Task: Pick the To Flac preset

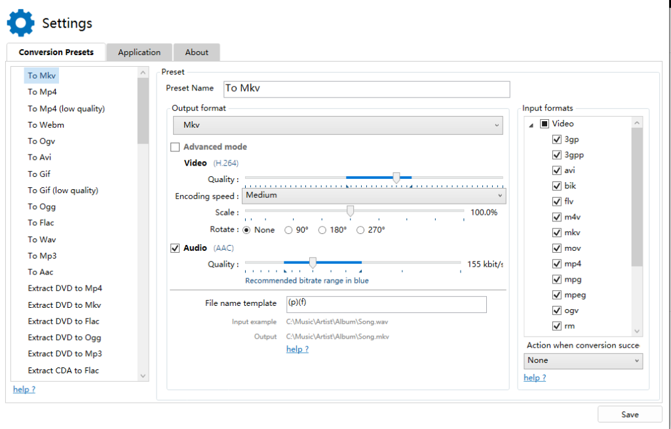Action: 41,223
